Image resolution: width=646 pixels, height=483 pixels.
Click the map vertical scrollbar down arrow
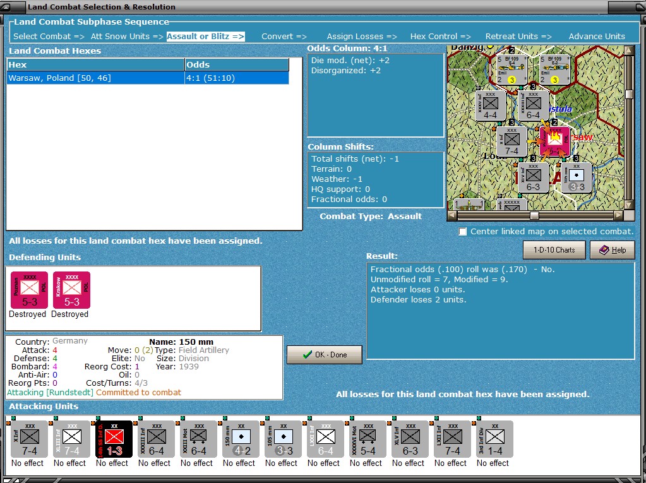(x=629, y=205)
